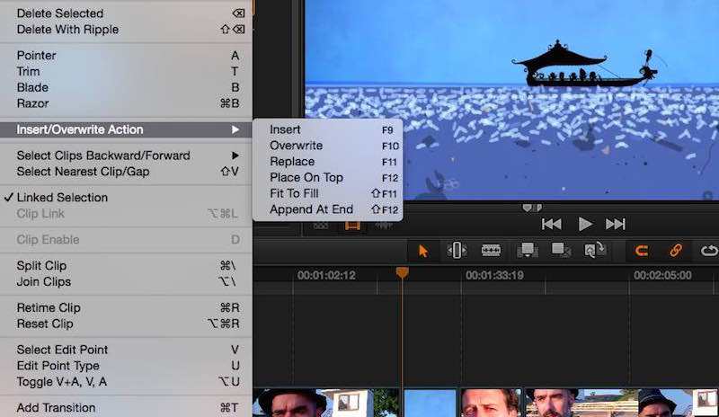
Task: Select the Pointer arrow tool in timeline toolbar
Action: point(422,251)
